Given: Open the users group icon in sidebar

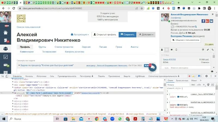Looking at the screenshot, I should (x=5, y=49).
